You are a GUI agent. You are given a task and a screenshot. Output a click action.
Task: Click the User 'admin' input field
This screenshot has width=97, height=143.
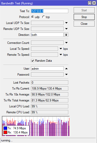47,69
